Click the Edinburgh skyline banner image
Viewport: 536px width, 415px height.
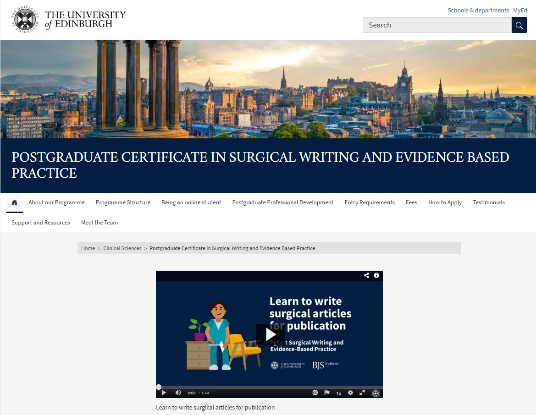[x=268, y=89]
